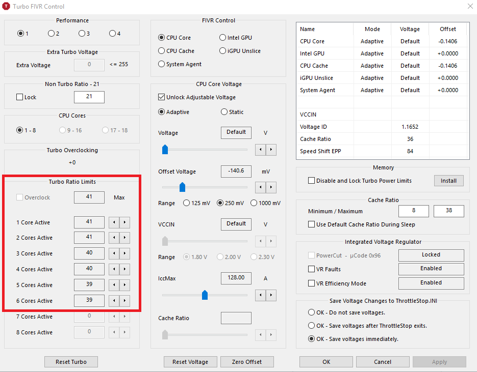The width and height of the screenshot is (477, 372).
Task: Increase 4 Cores Active ratio arrow
Action: (x=124, y=269)
